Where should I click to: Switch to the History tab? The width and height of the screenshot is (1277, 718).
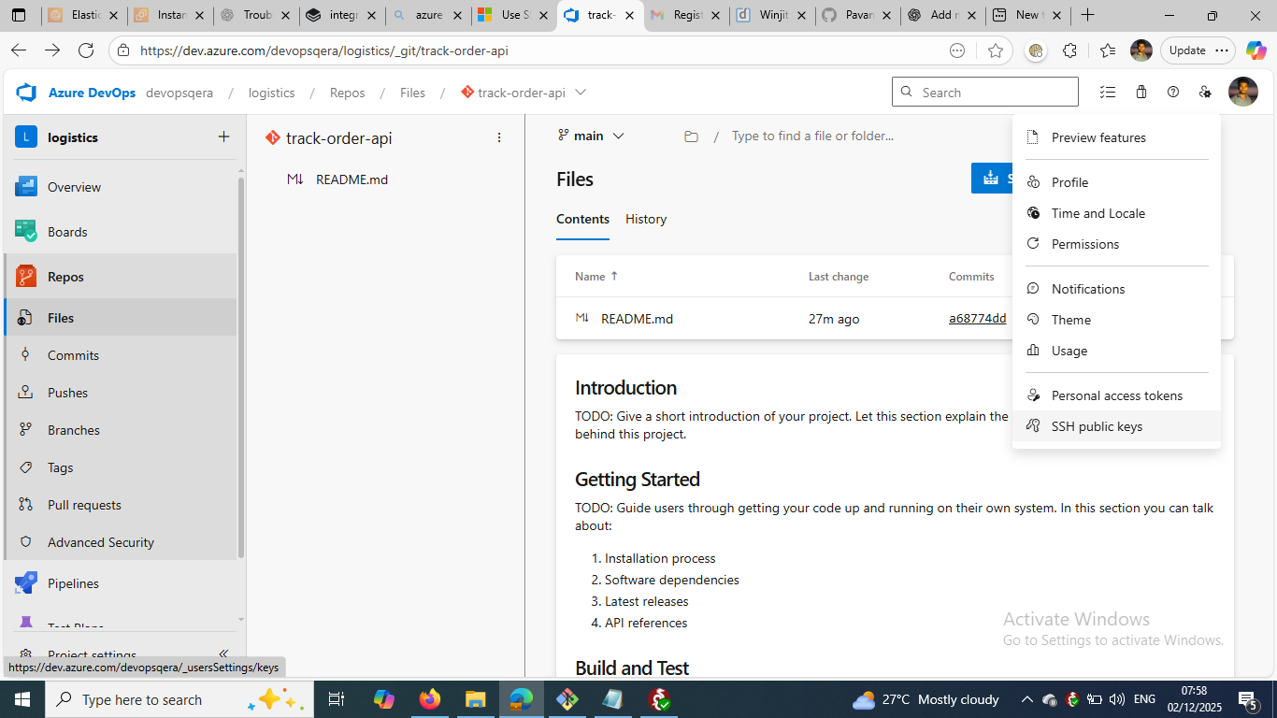646,219
